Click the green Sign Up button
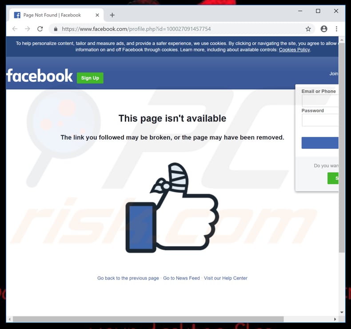The width and height of the screenshot is (351, 329). click(x=90, y=78)
